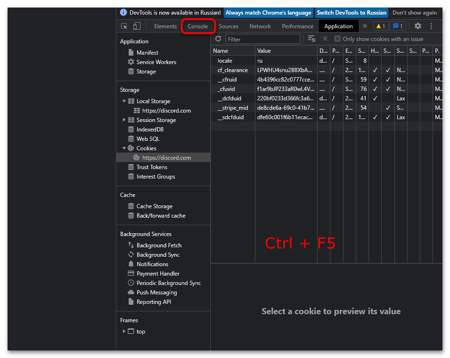Click the clear all cookies icon
The width and height of the screenshot is (450, 358).
(x=311, y=39)
